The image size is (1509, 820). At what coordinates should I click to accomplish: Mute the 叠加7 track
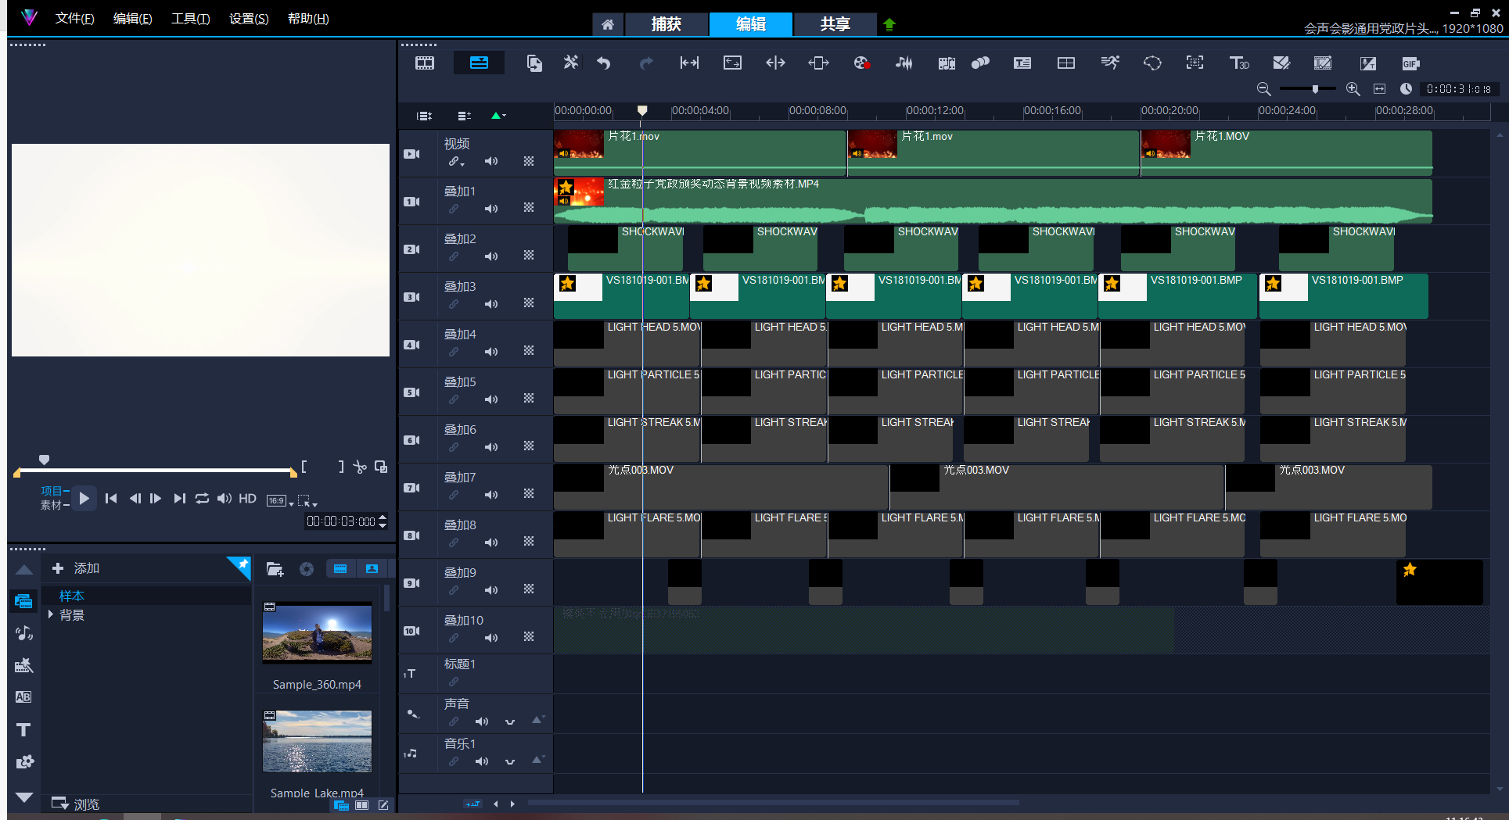[491, 495]
